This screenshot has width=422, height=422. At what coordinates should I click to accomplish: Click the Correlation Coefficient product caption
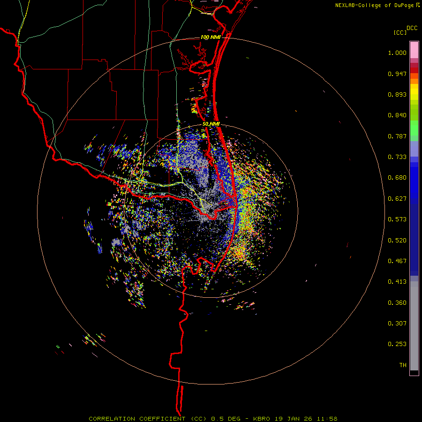coord(213,419)
